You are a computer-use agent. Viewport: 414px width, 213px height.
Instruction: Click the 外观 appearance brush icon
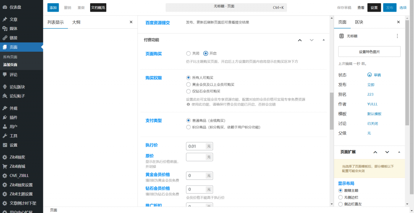click(5, 108)
